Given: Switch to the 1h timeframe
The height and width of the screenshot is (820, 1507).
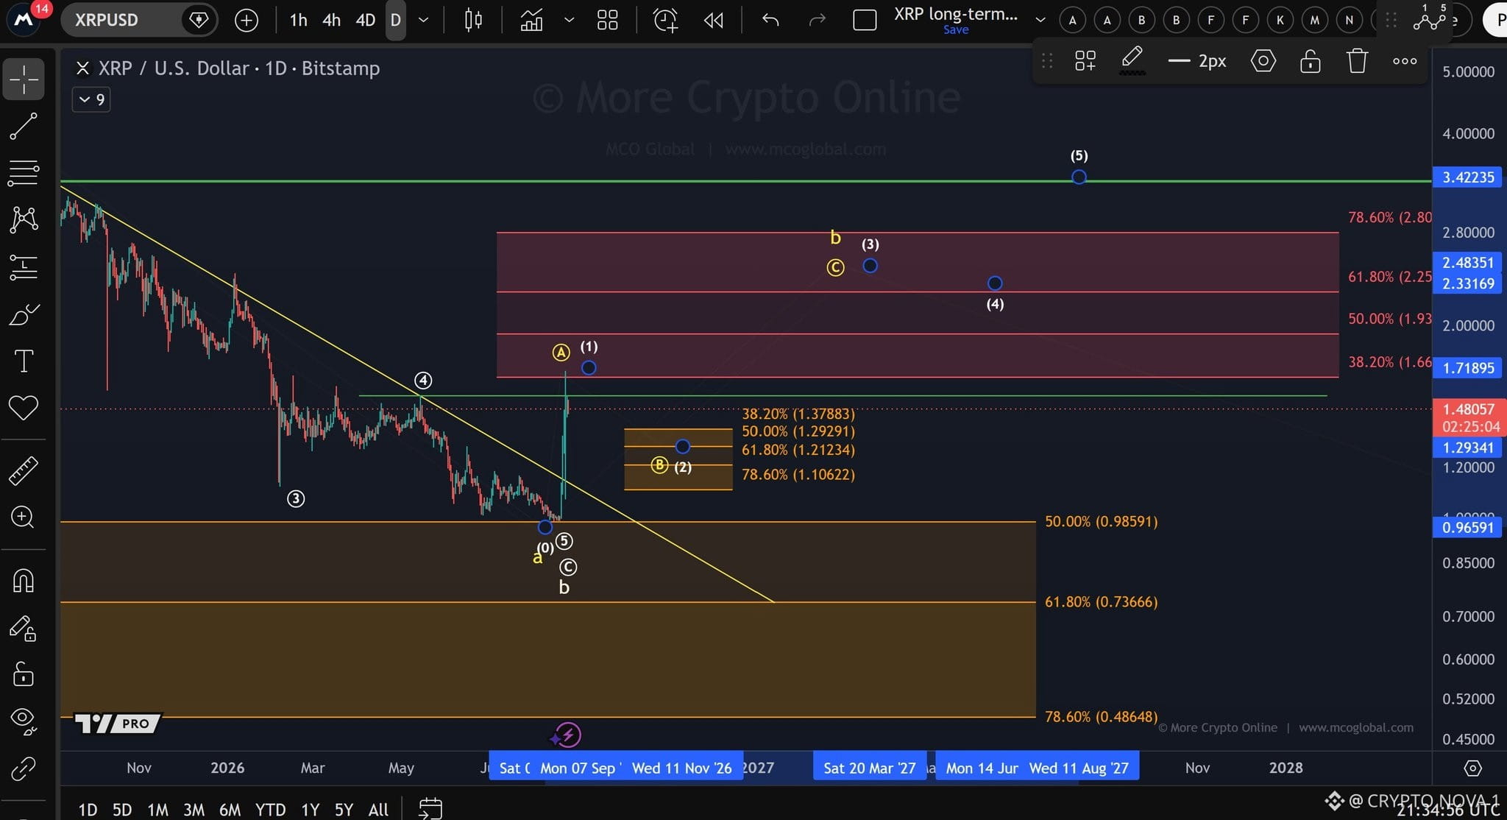Looking at the screenshot, I should pos(298,20).
